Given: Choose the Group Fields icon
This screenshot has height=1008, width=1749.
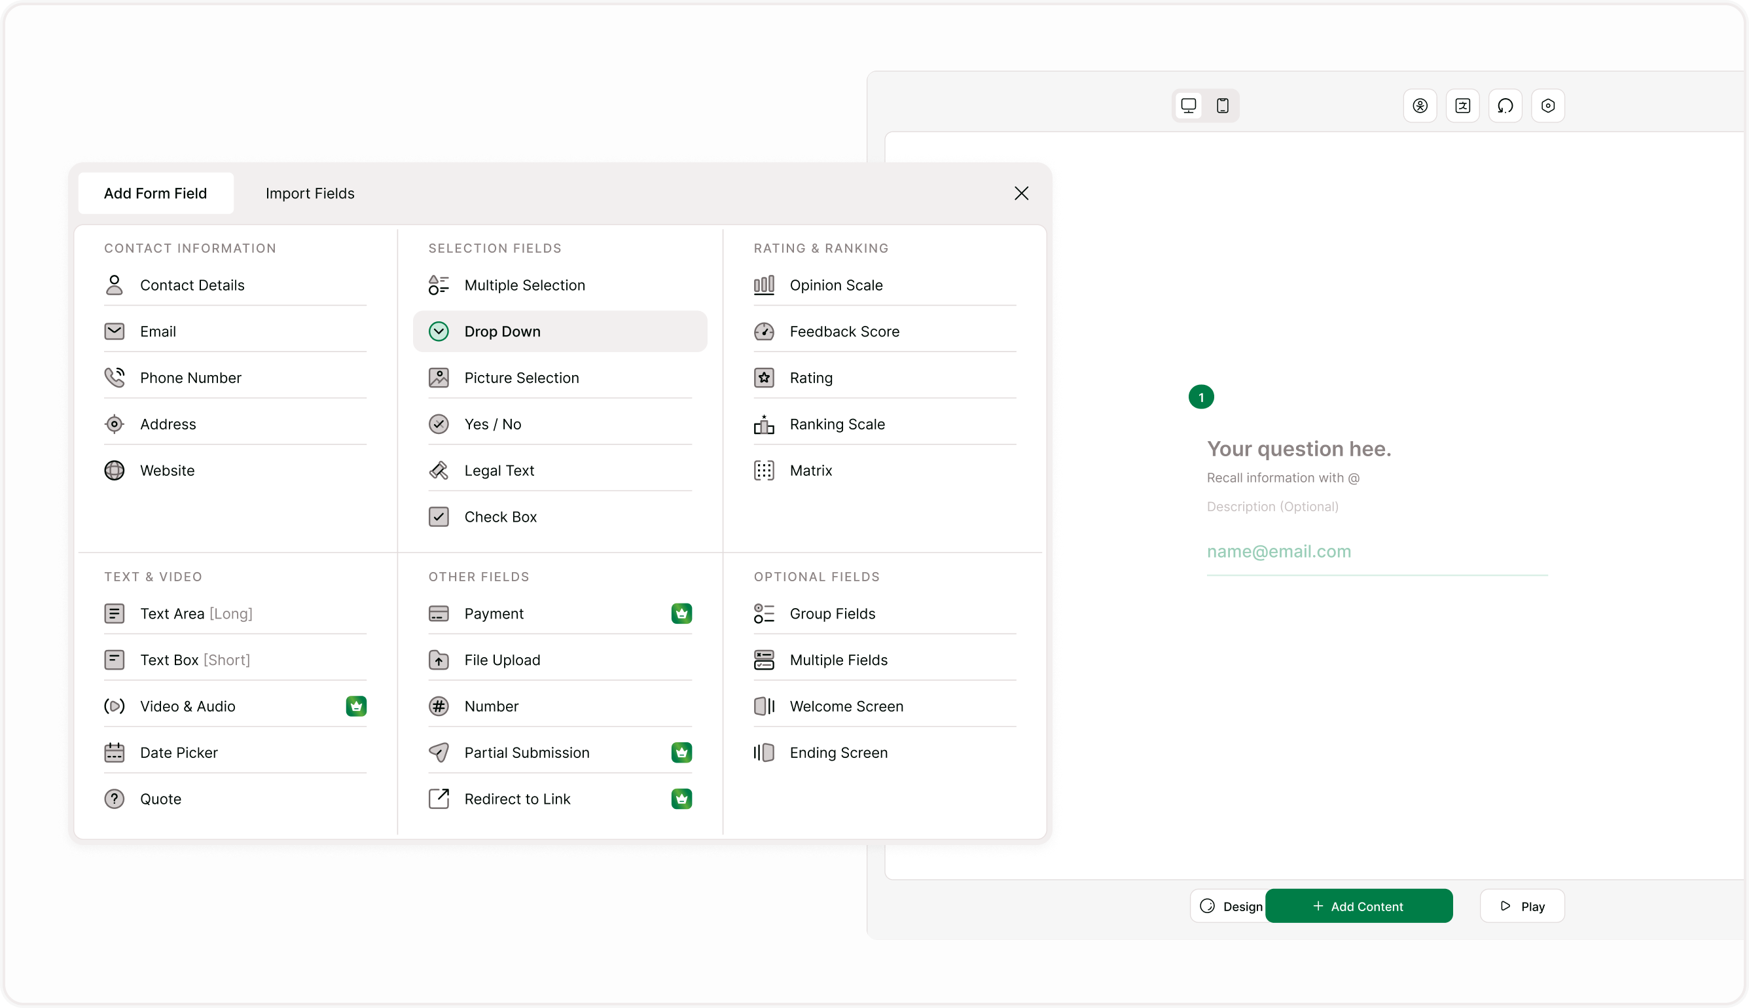Looking at the screenshot, I should point(764,613).
